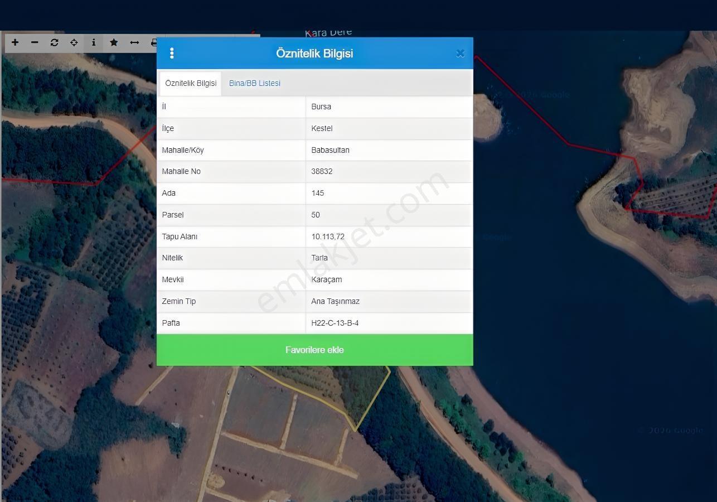Toggle the info (i) tool

[x=94, y=42]
